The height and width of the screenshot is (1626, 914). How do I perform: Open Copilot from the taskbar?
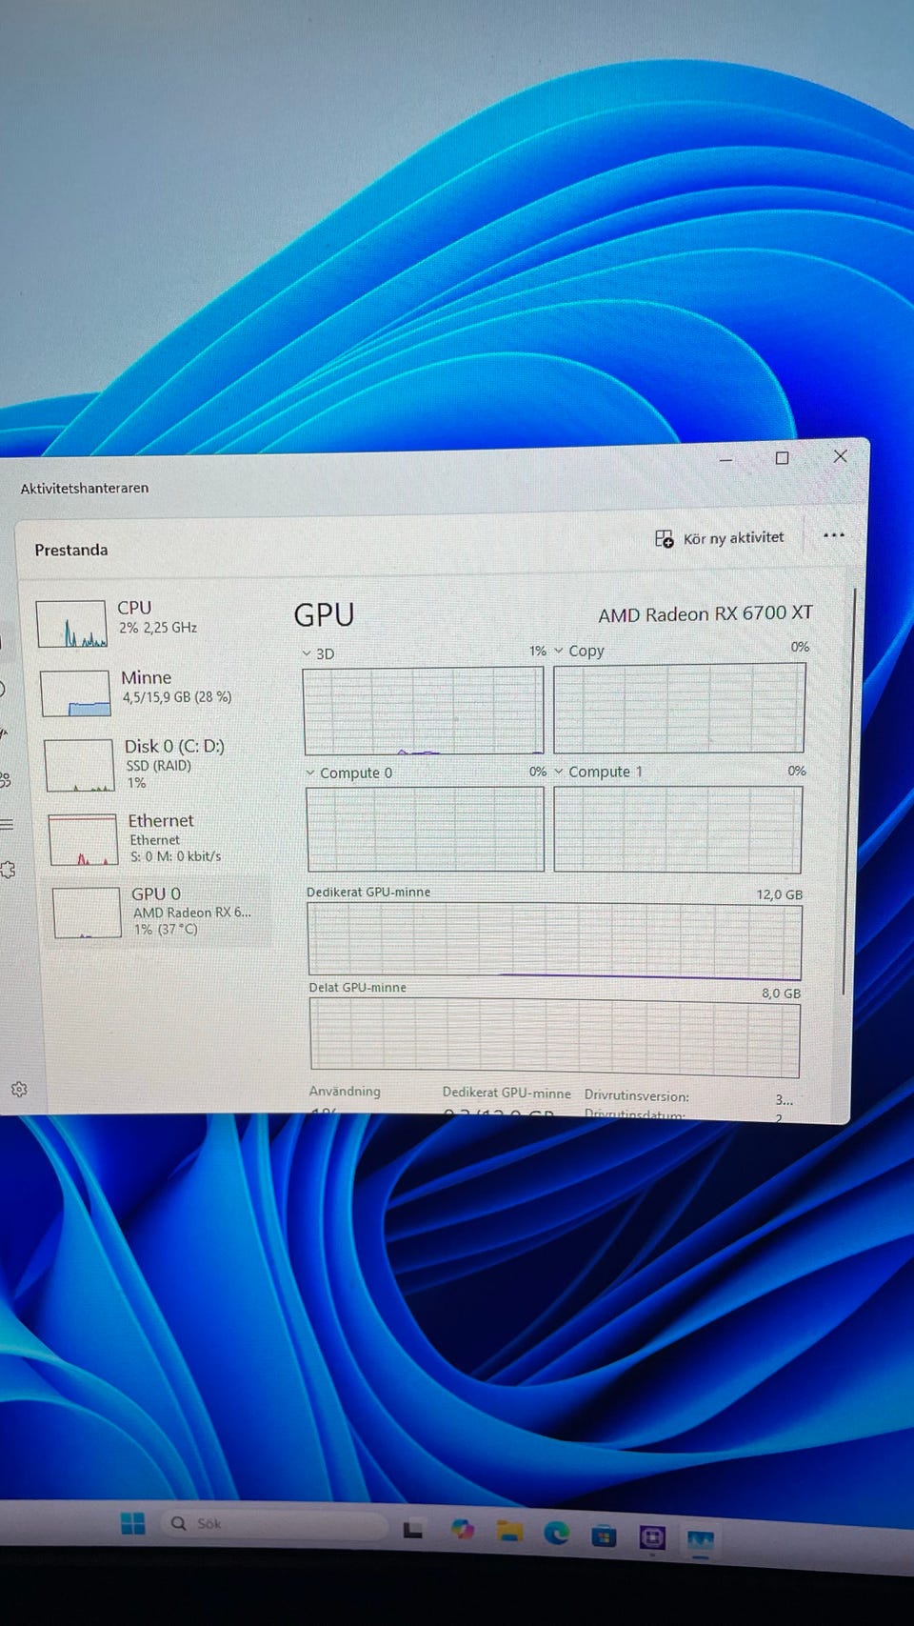point(463,1529)
